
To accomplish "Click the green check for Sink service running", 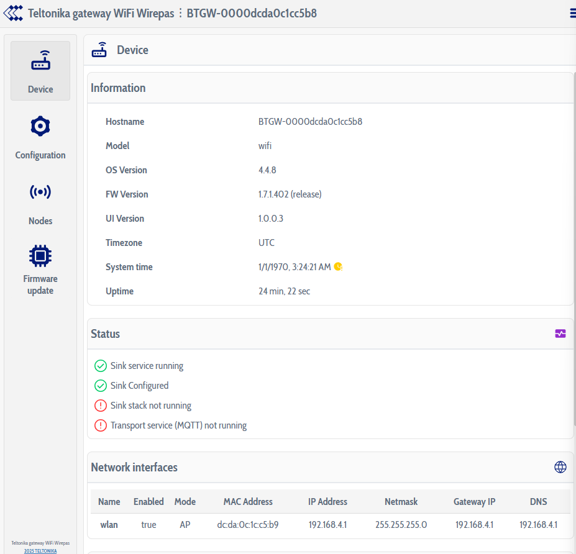I will [x=100, y=366].
